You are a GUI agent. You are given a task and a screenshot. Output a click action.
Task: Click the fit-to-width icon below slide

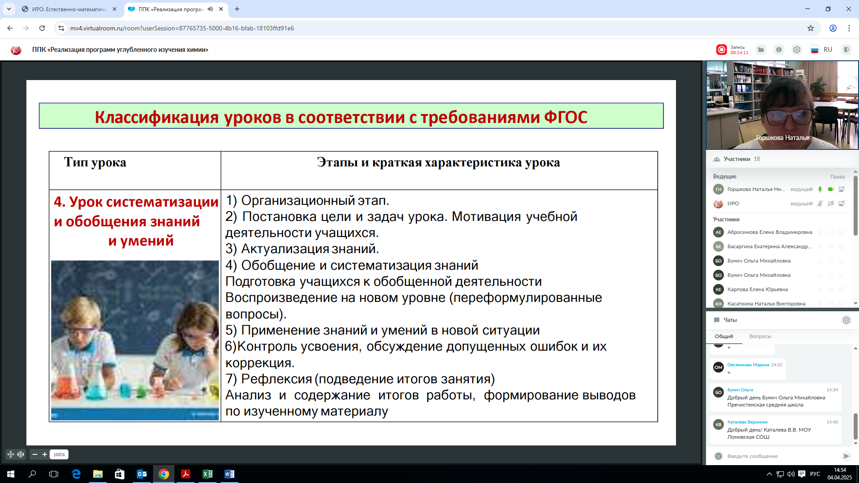click(x=21, y=454)
